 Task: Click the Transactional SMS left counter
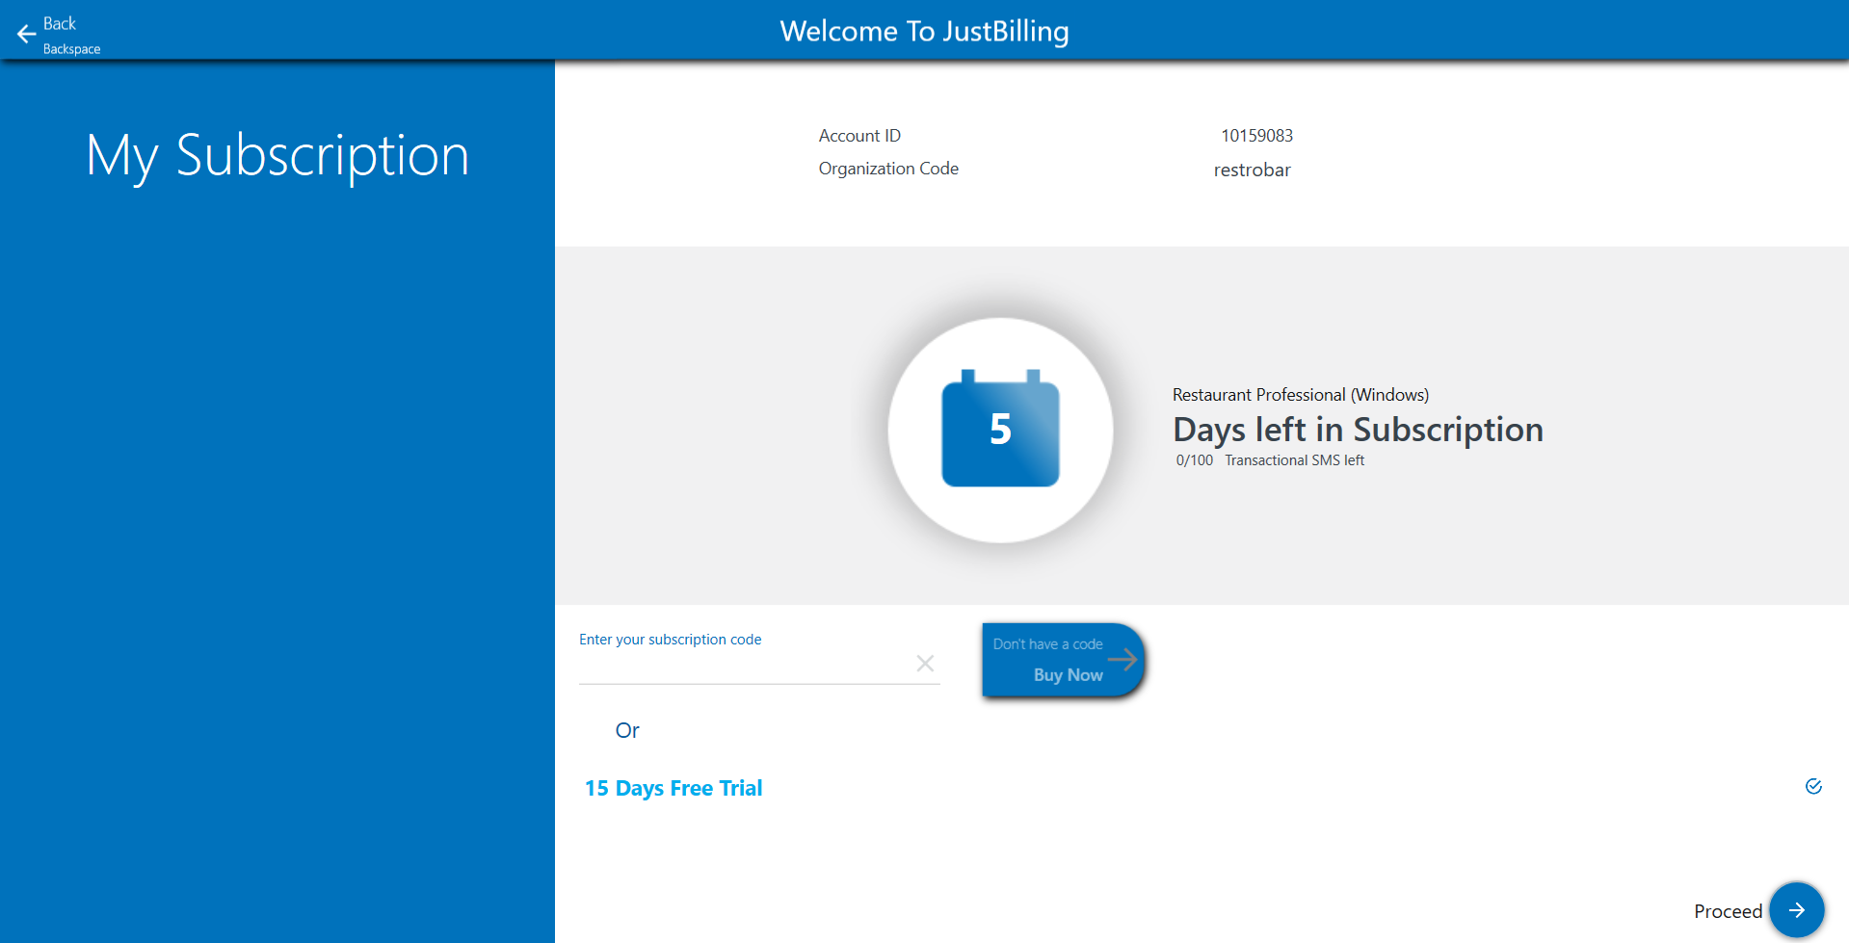point(1270,460)
